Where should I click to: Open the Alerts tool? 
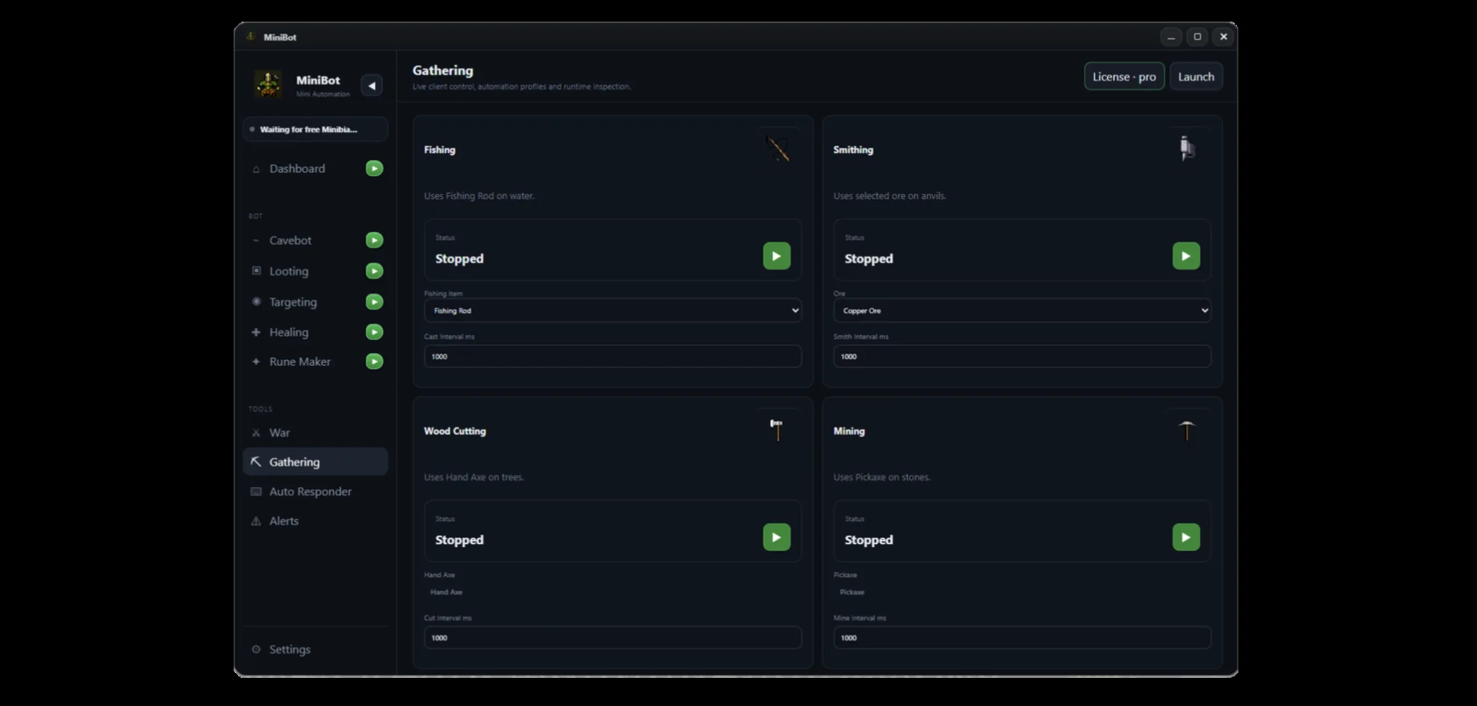point(315,521)
